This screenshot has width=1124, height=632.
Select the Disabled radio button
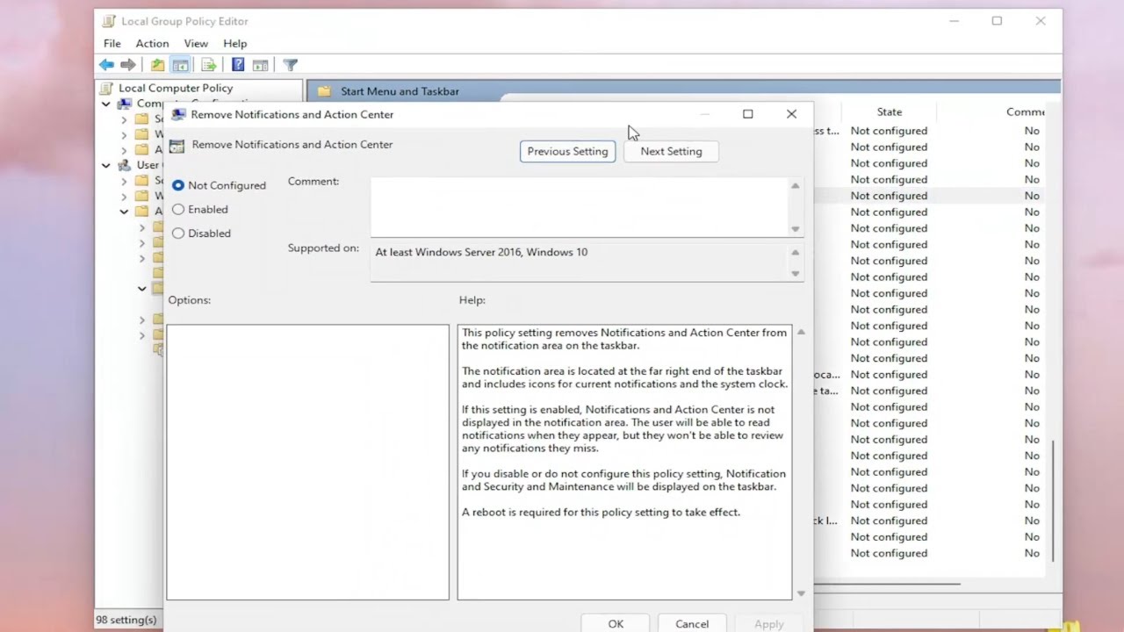click(178, 233)
